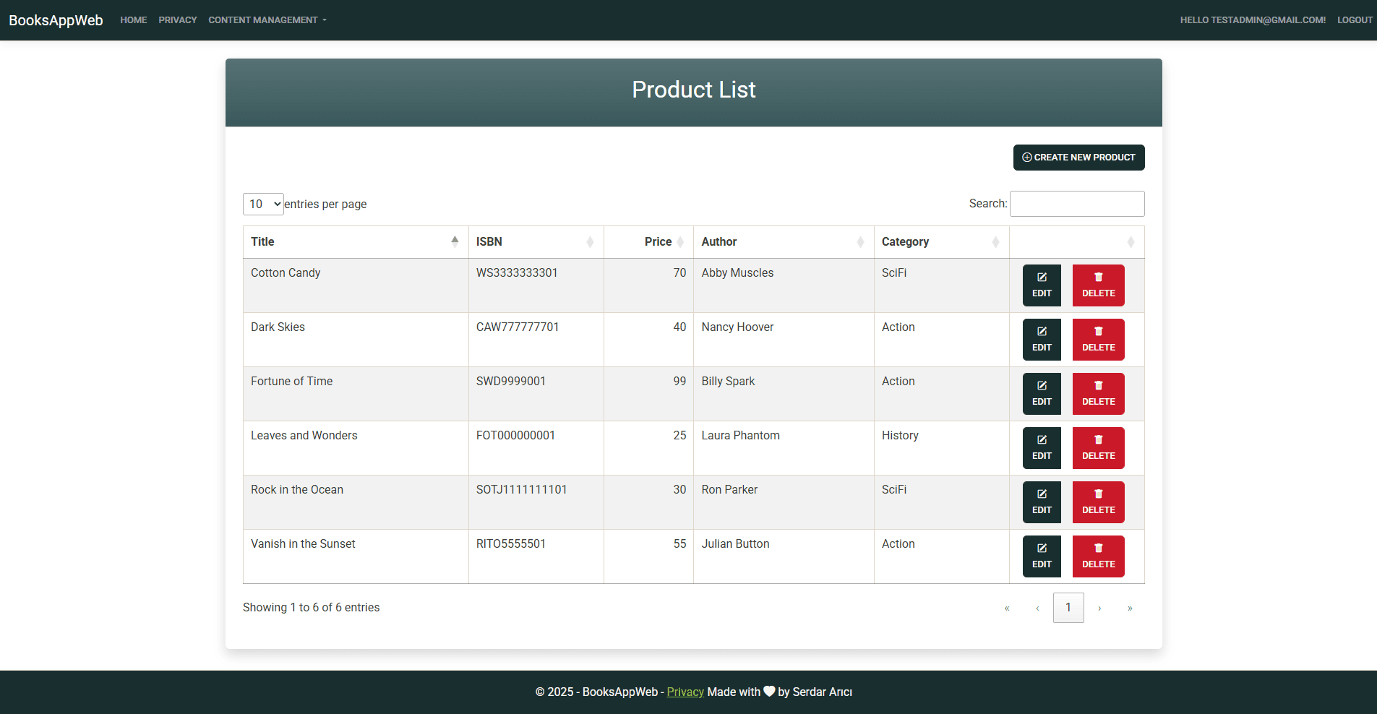Expand the Content Management menu

pyautogui.click(x=267, y=20)
